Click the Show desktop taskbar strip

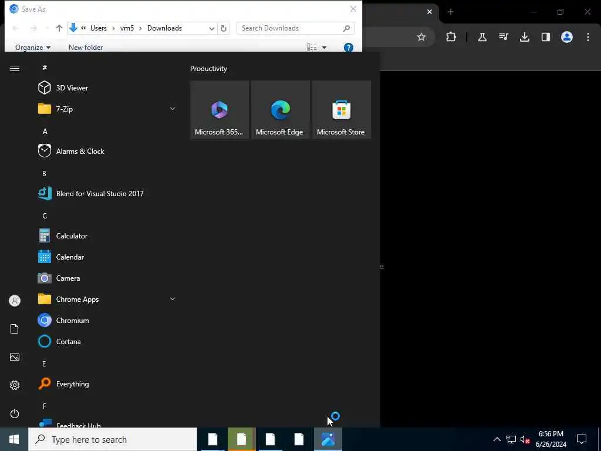[x=599, y=439]
